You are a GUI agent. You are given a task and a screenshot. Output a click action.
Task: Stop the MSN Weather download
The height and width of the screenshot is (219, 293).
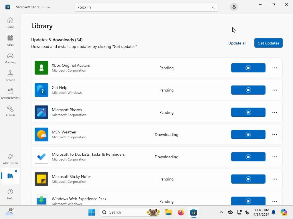click(x=248, y=135)
